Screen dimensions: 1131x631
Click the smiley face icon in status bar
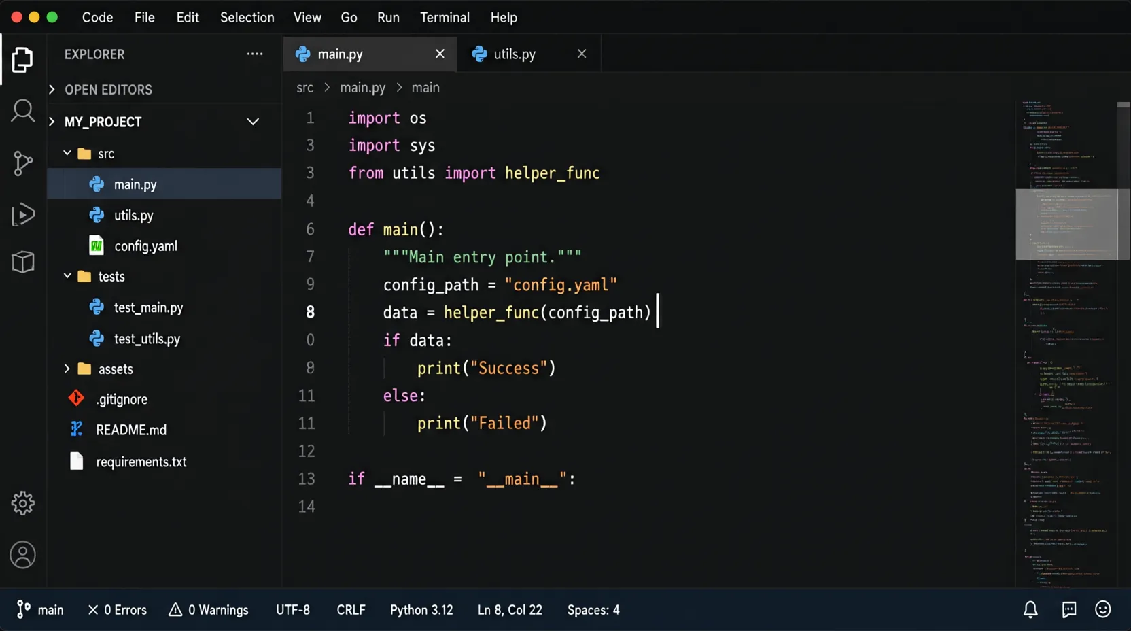click(x=1103, y=609)
